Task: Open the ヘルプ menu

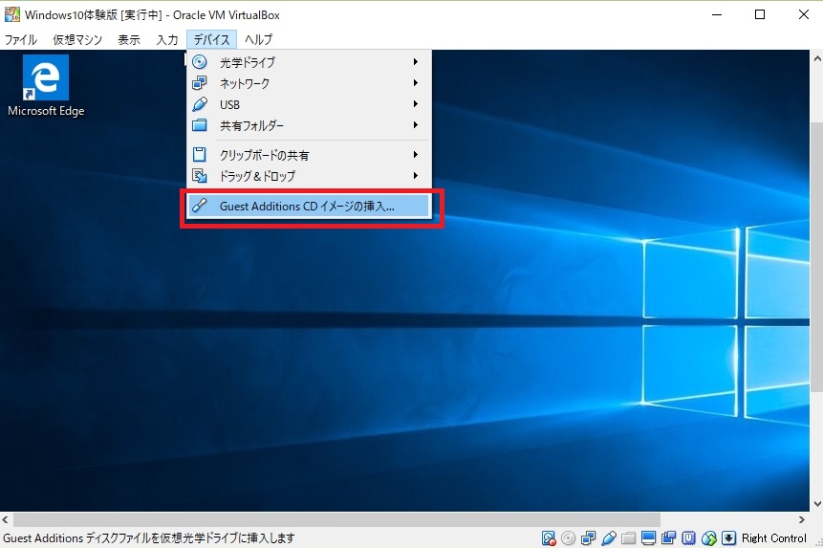Action: point(258,39)
